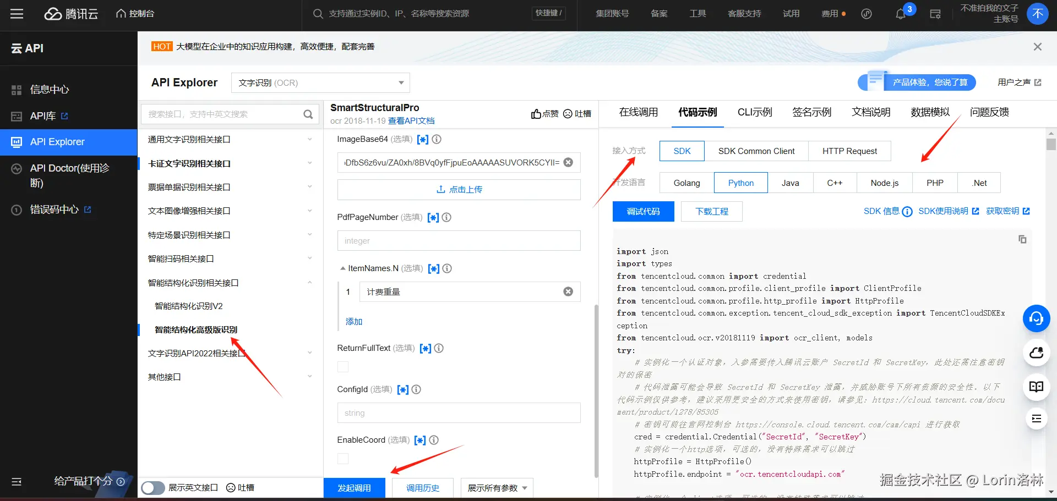The height and width of the screenshot is (501, 1057).
Task: Clear the ImageBase64 field value
Action: [568, 162]
